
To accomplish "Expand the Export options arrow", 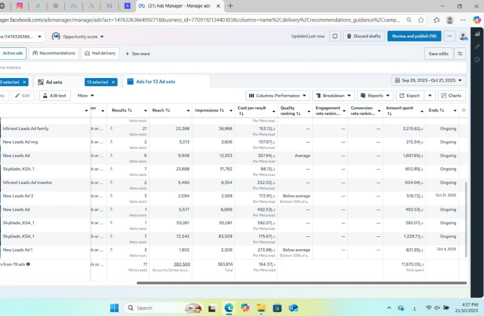I will point(430,95).
